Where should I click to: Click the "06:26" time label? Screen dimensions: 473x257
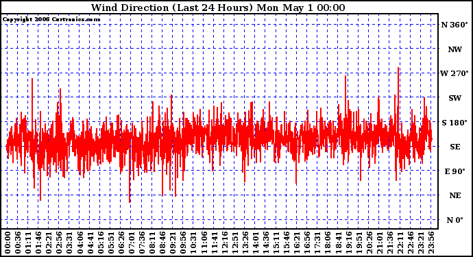(x=121, y=243)
